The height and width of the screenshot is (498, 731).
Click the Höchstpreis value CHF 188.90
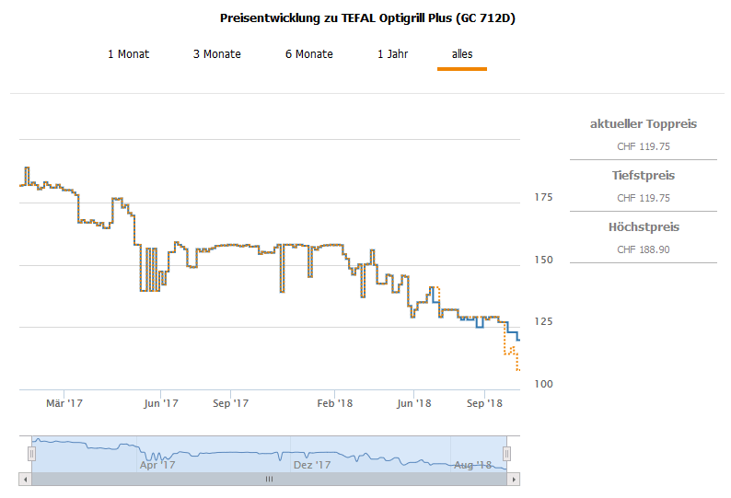[643, 249]
